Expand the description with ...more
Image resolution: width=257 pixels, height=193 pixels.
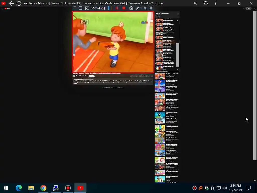[x=75, y=83]
